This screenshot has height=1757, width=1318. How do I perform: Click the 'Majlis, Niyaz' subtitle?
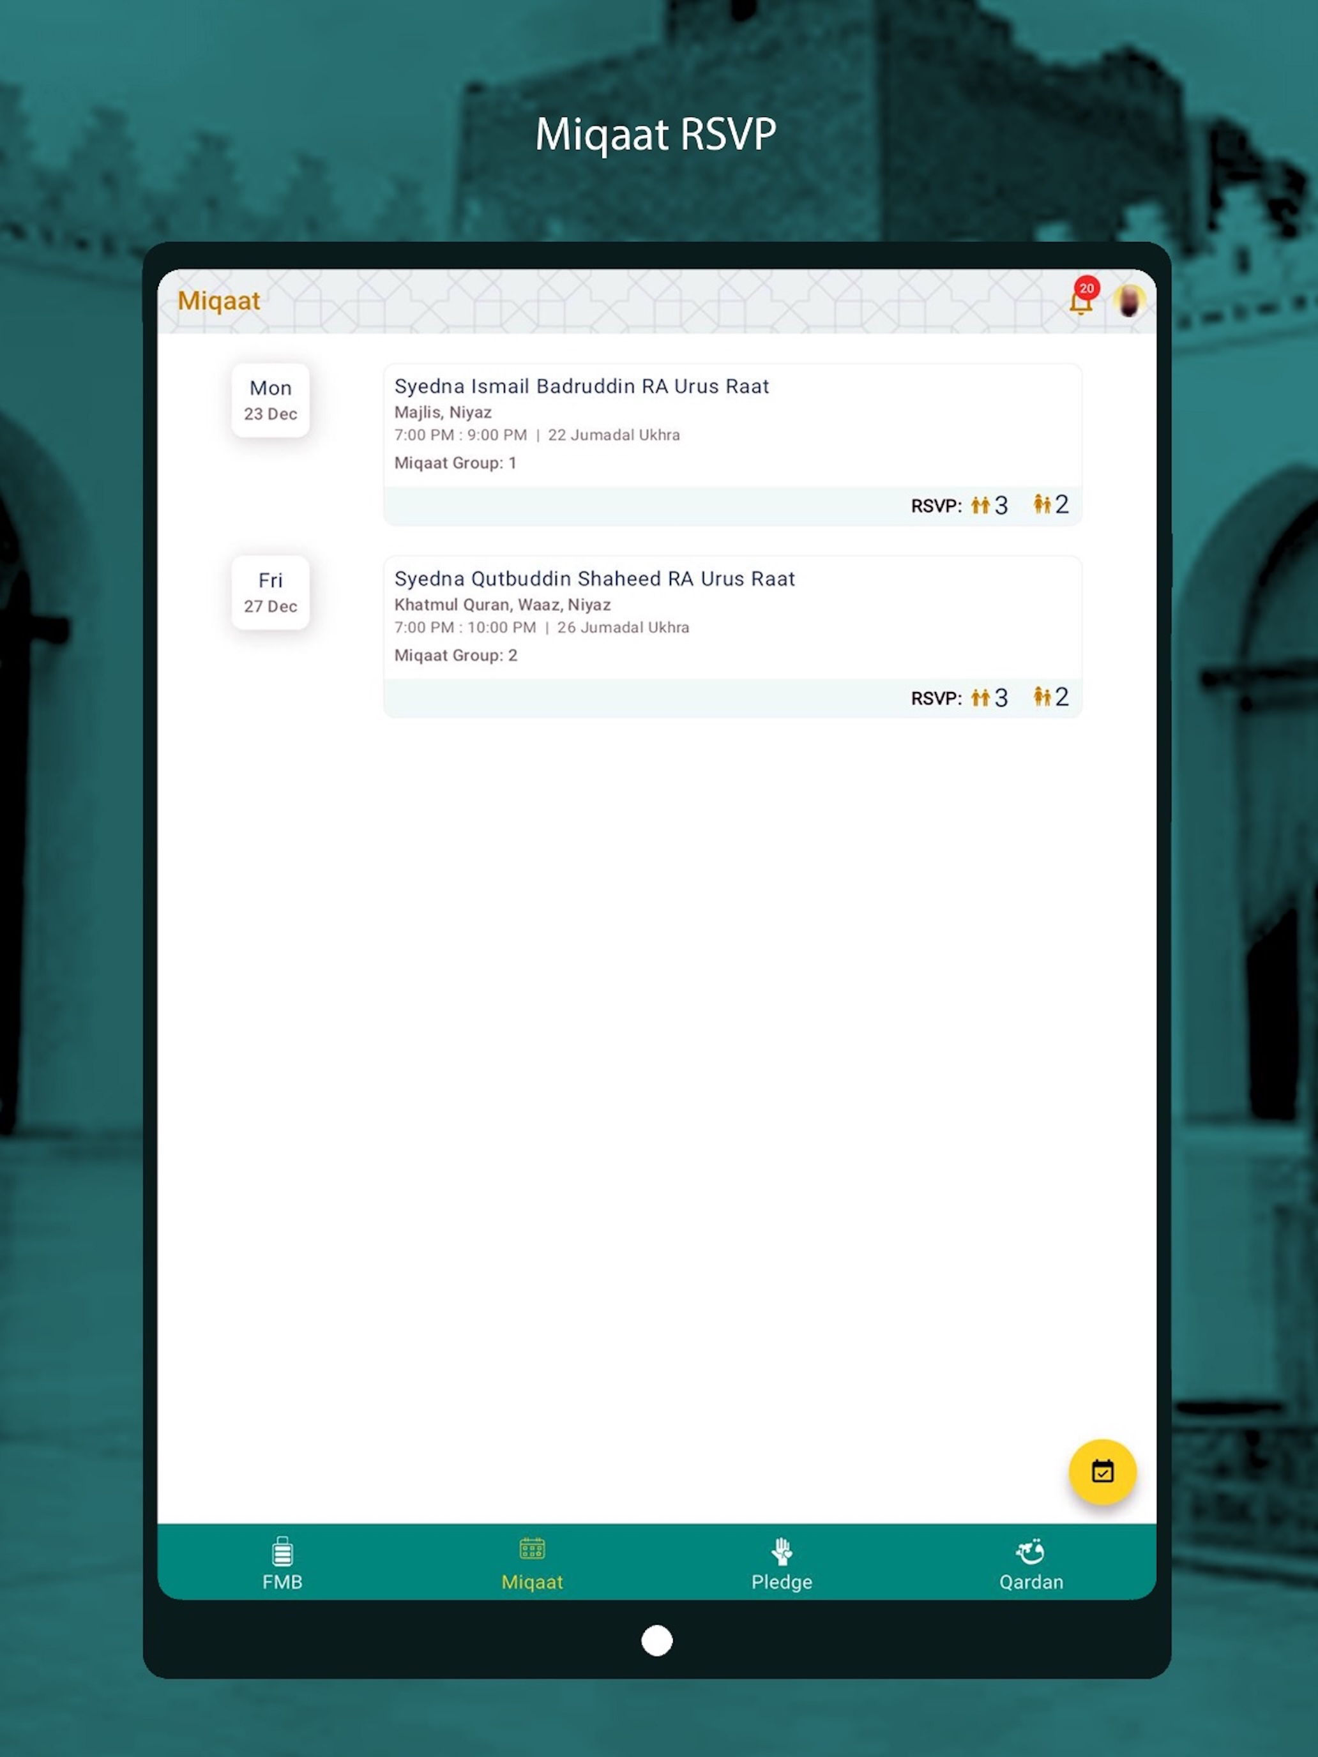pyautogui.click(x=443, y=412)
